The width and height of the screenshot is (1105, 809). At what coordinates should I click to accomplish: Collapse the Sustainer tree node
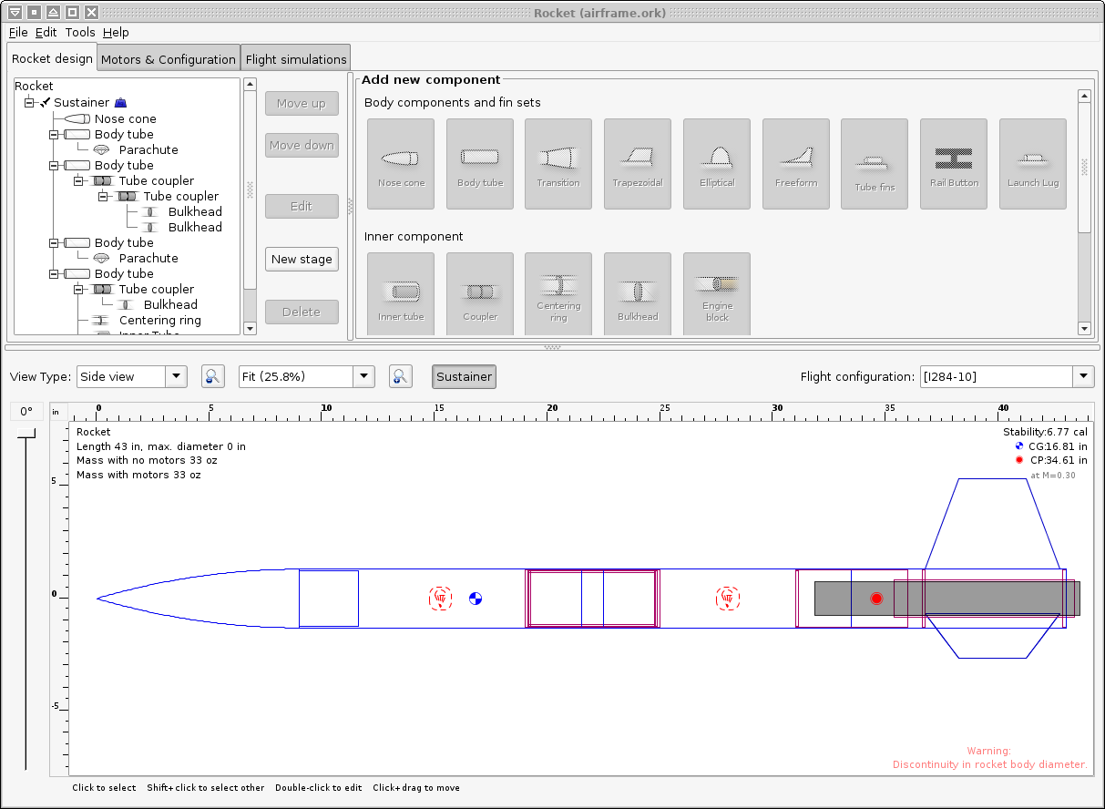tap(29, 103)
